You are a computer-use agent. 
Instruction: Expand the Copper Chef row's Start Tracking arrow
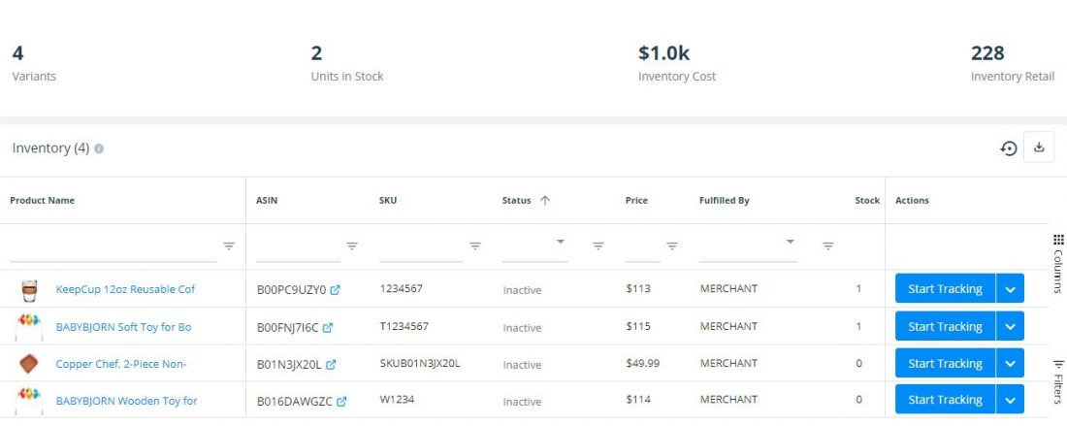tap(1010, 363)
